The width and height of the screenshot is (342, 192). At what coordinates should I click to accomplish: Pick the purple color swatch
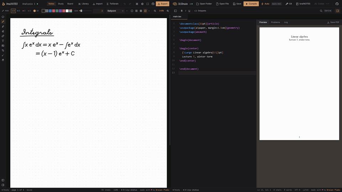(61, 11)
